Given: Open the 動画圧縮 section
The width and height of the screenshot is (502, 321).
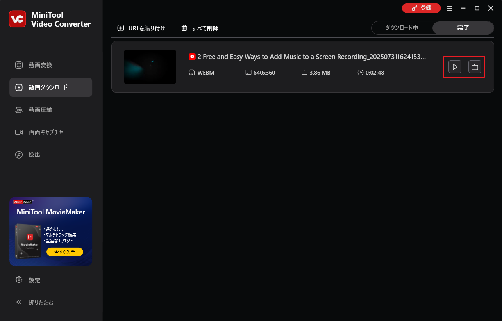Looking at the screenshot, I should click(x=51, y=110).
